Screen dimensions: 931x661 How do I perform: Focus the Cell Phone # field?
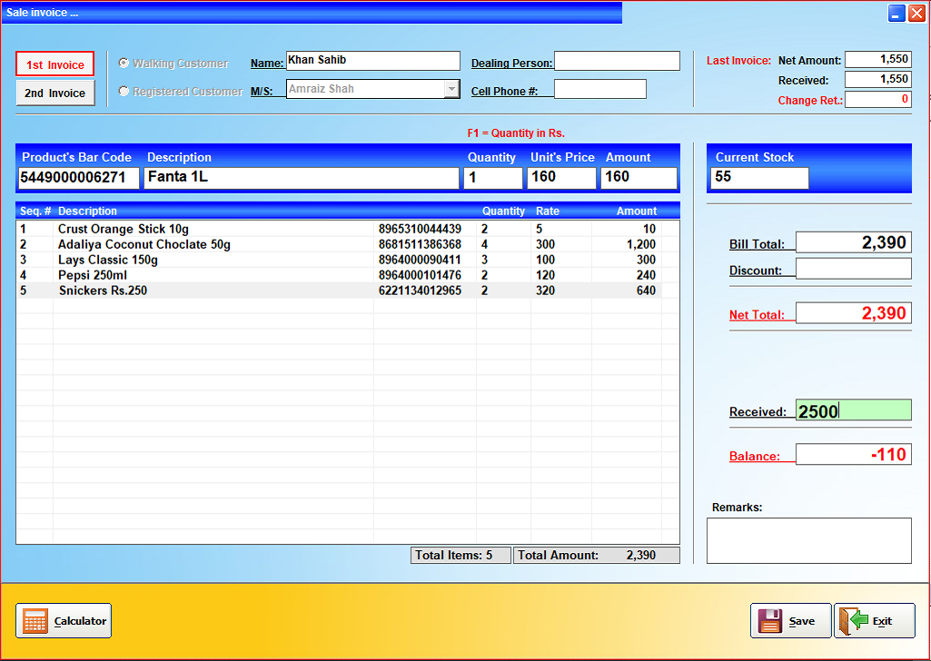click(600, 89)
